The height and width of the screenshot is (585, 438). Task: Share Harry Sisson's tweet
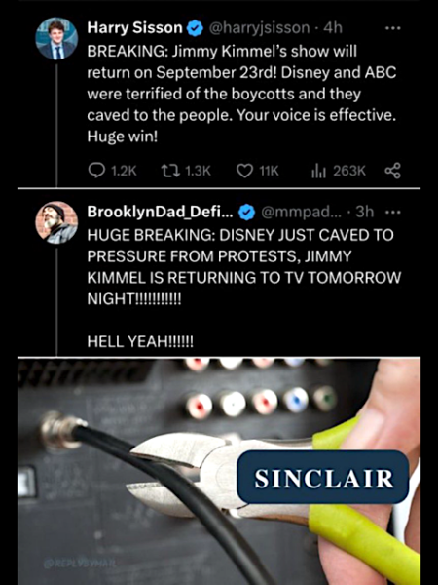pyautogui.click(x=392, y=171)
